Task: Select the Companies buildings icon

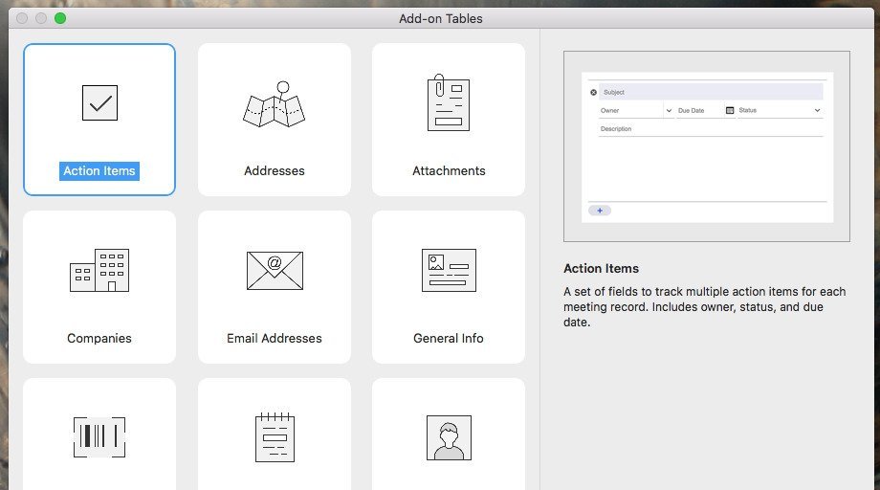Action: [99, 270]
